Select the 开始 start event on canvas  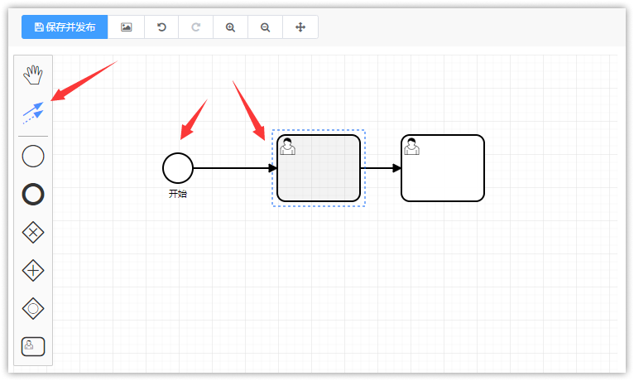pos(178,168)
